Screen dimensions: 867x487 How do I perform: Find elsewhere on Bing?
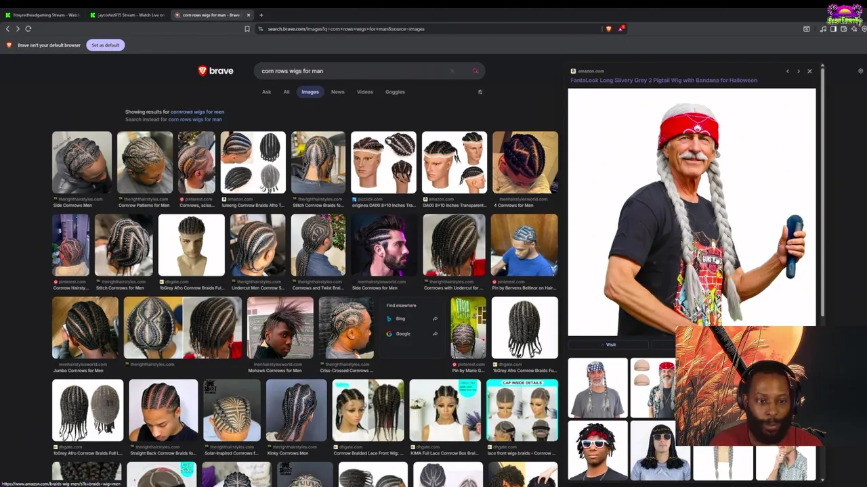[x=400, y=319]
